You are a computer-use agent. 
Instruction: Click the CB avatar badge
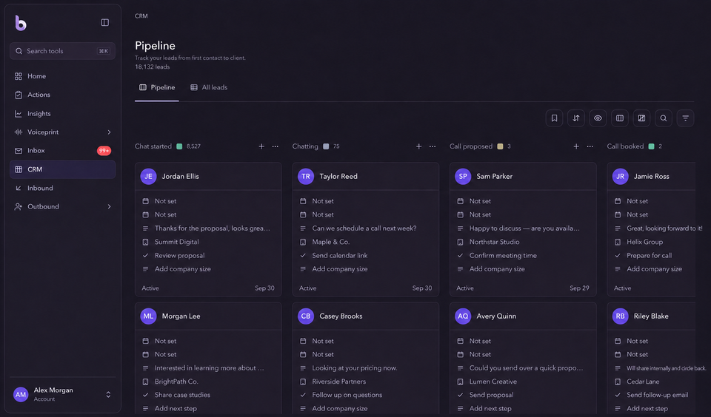(306, 316)
